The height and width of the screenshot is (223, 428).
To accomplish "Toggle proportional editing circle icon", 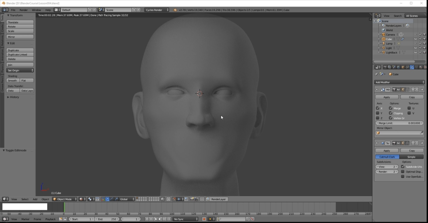I will [168, 199].
